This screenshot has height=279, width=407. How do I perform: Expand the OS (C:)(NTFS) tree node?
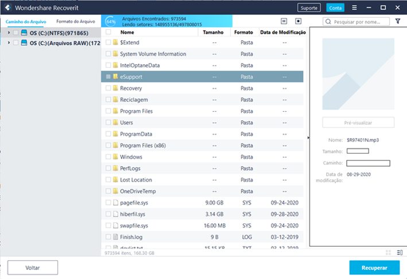pyautogui.click(x=9, y=33)
